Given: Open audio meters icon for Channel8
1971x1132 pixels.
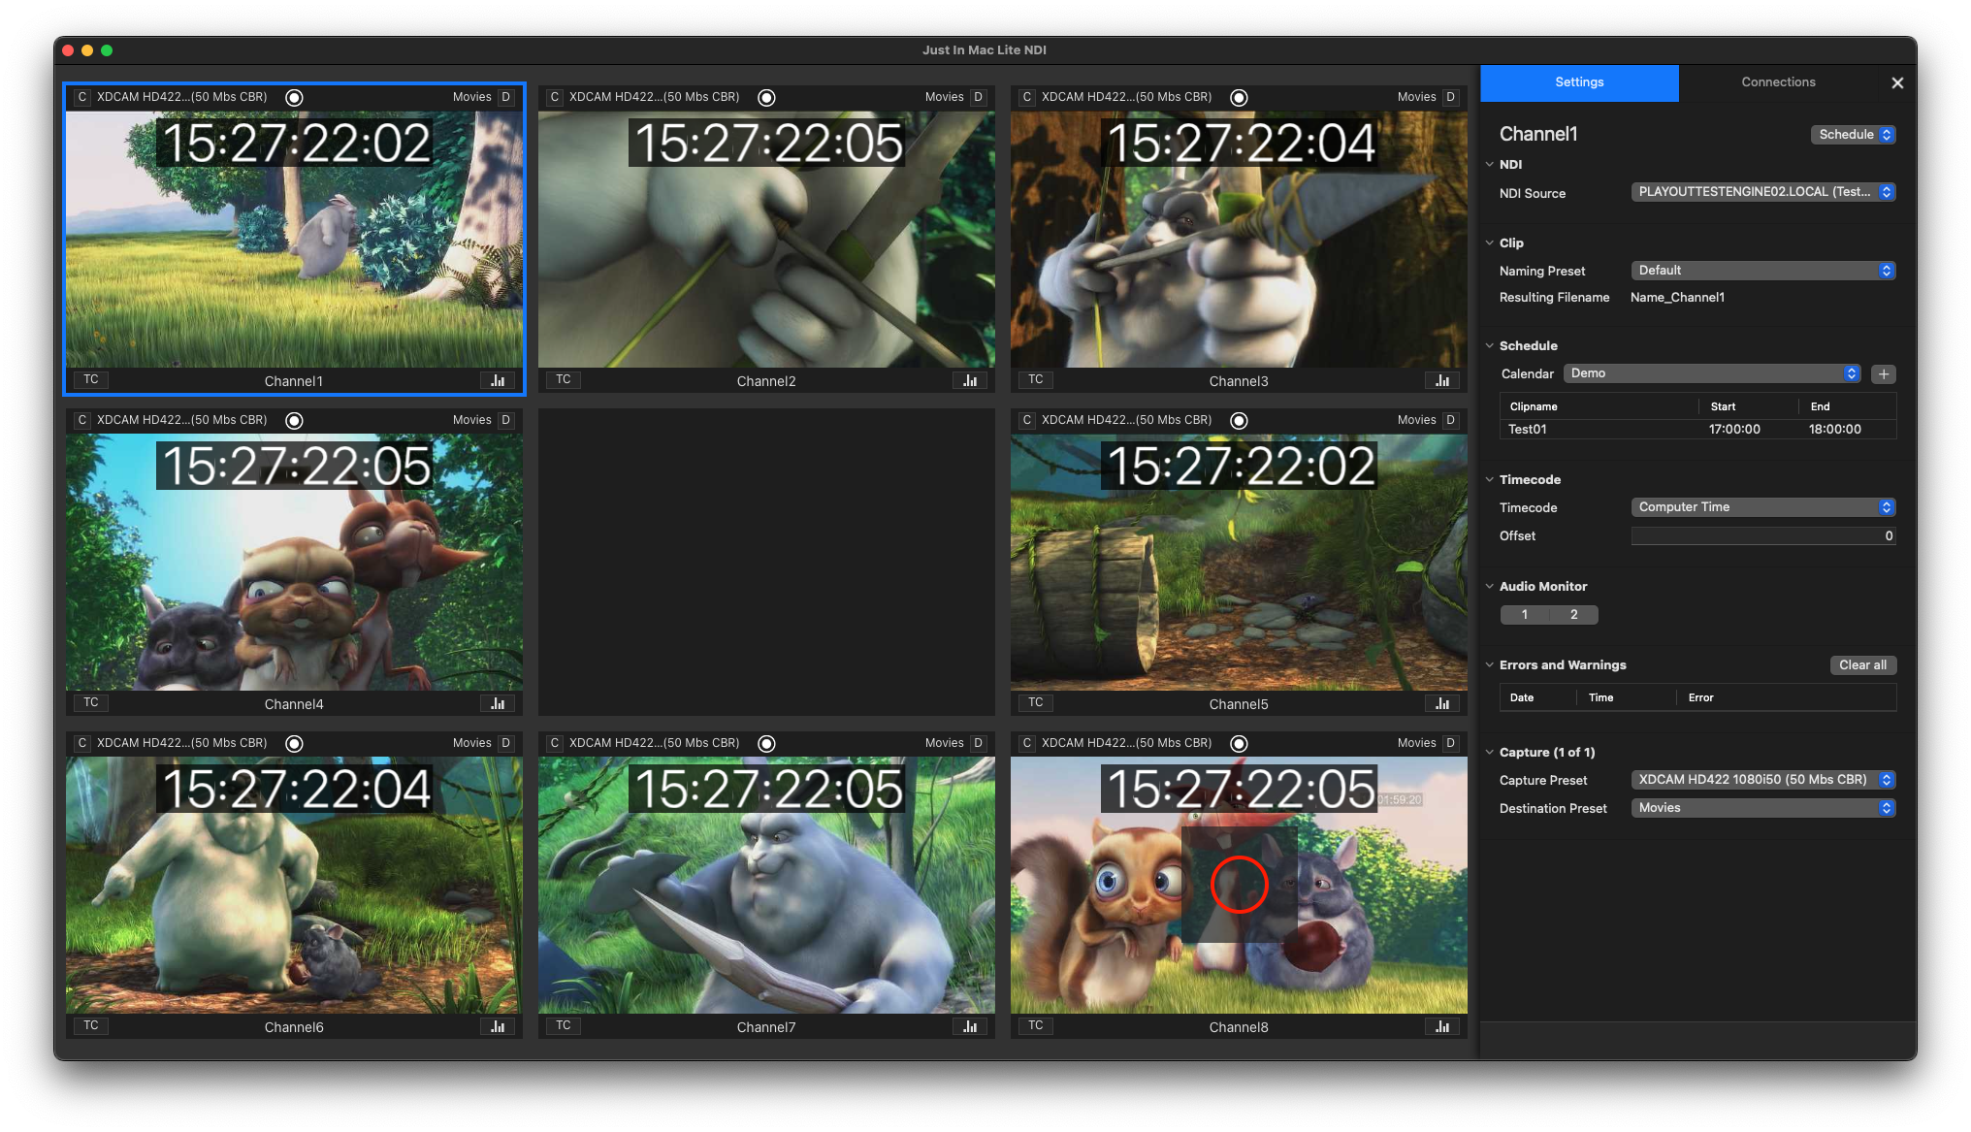Looking at the screenshot, I should (x=1442, y=1026).
